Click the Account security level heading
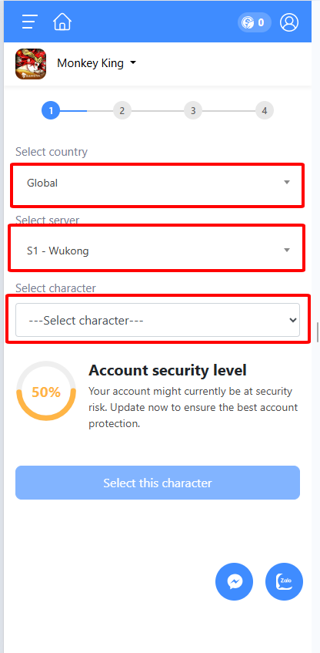The height and width of the screenshot is (653, 320). (168, 370)
